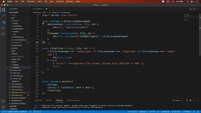Click Ln 10, Col 3 cursor position

tap(133, 112)
